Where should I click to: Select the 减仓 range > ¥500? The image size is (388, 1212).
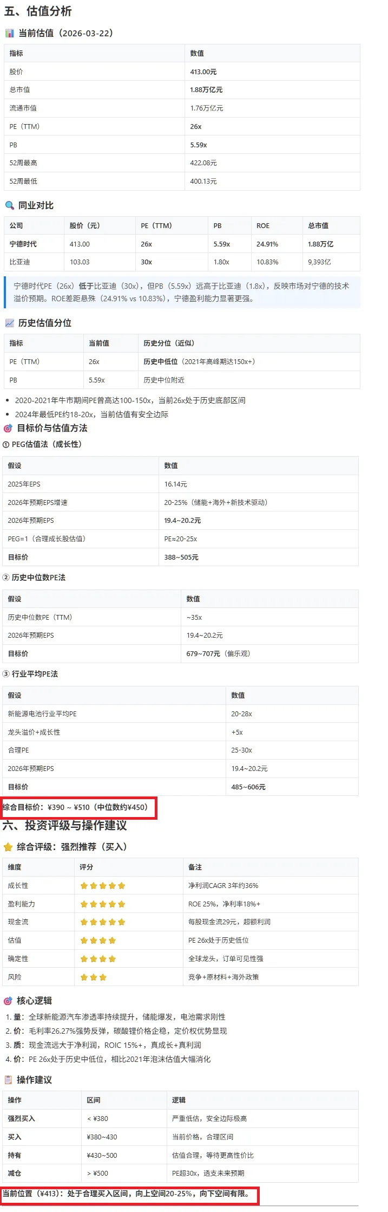98,1174
